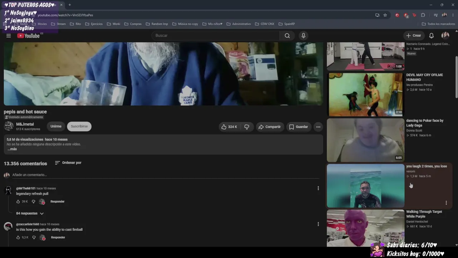458x258 pixels.
Task: Open the media control icon in browser toolbar
Action: 435,15
